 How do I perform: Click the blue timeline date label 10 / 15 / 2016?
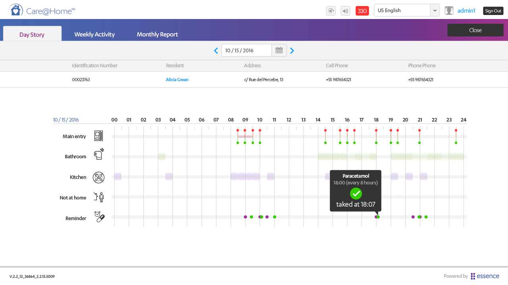(66, 120)
